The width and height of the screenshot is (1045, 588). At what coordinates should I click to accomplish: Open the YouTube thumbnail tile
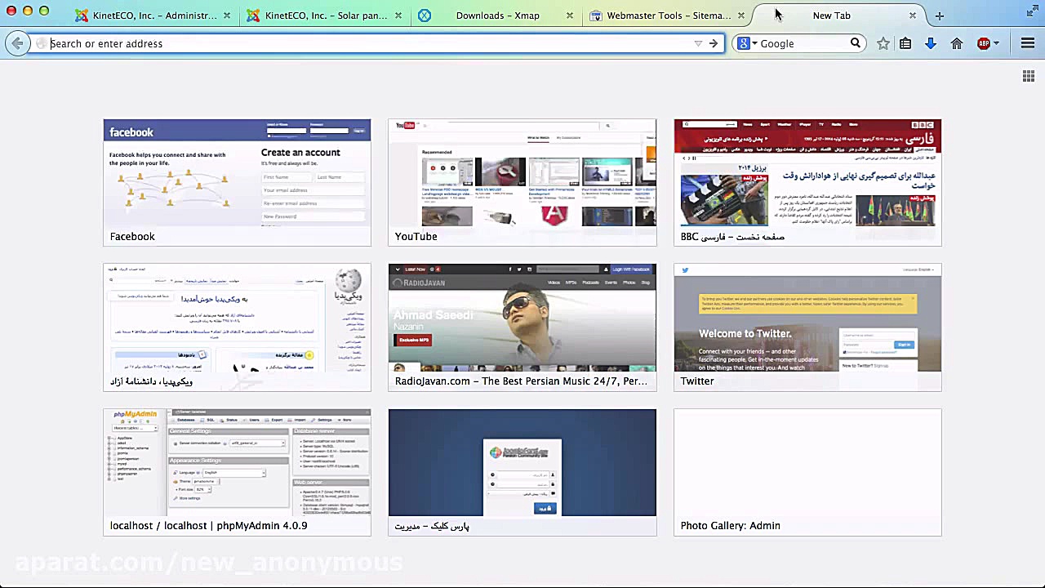(x=522, y=182)
